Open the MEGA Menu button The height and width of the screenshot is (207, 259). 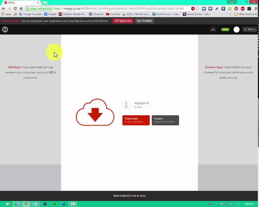pos(250,29)
